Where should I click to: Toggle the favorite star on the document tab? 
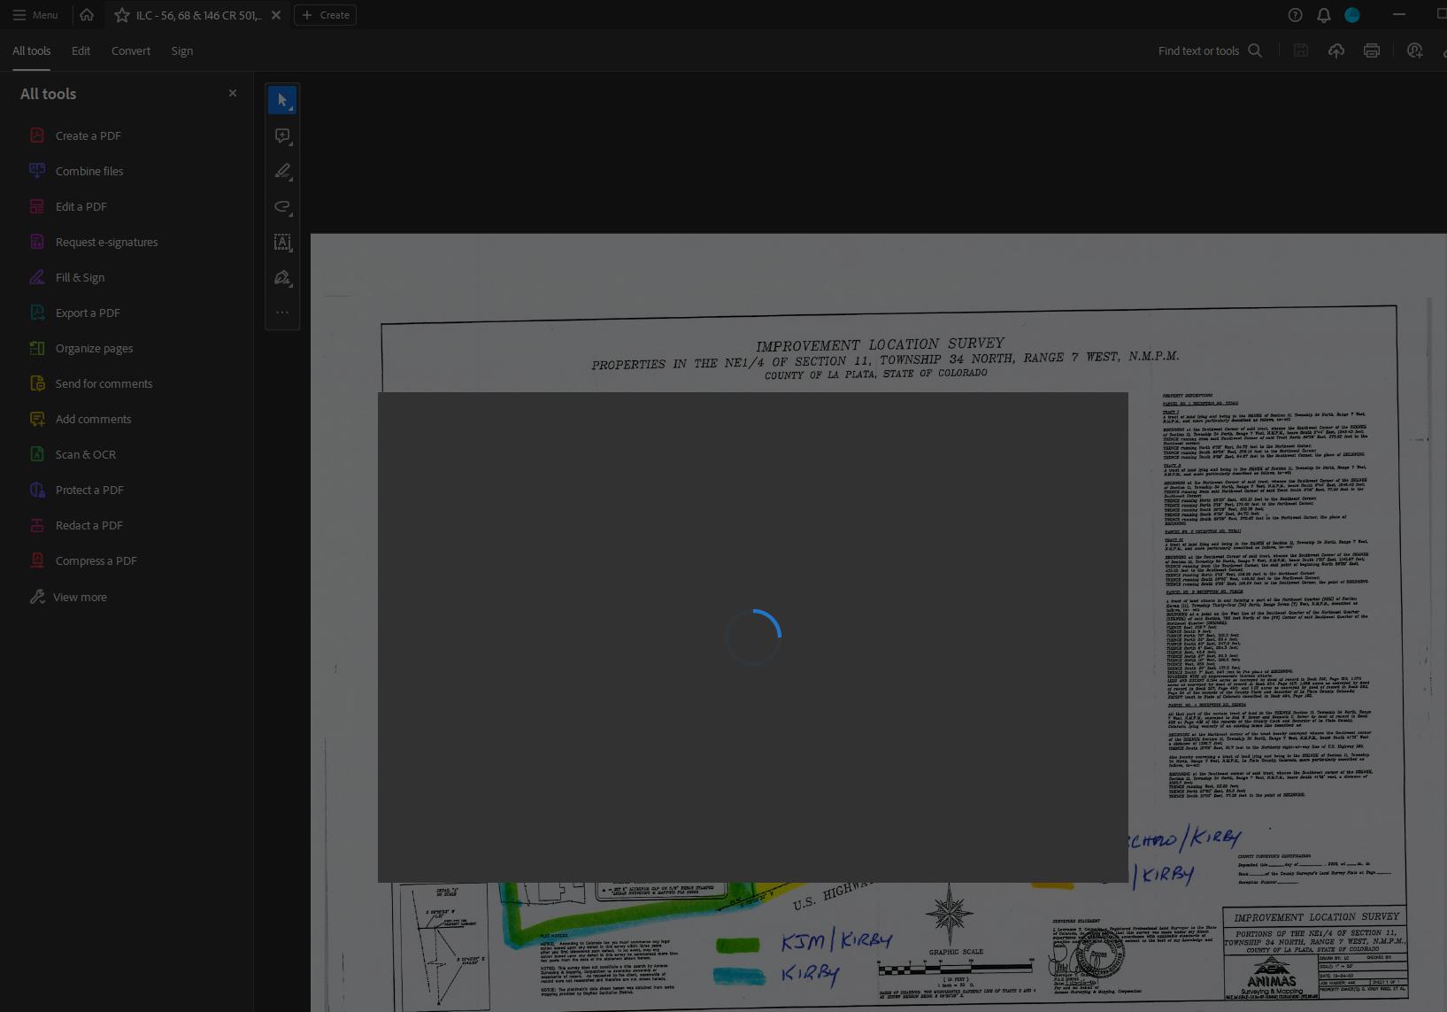tap(123, 15)
